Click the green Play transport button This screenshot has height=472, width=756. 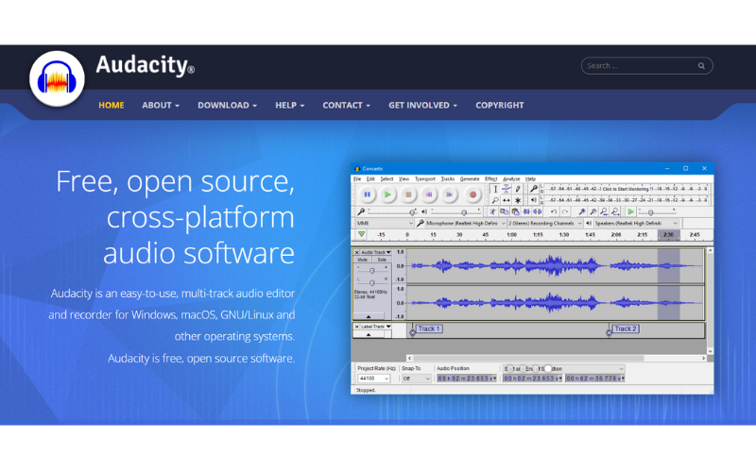click(x=387, y=194)
